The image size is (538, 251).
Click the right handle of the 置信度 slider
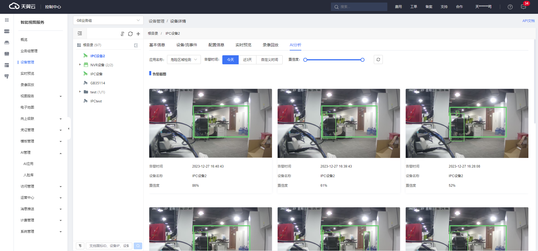[363, 60]
